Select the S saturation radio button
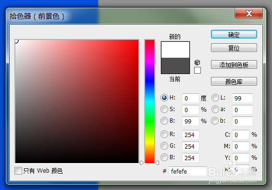Viewport: 272px width, 190px height. point(164,109)
